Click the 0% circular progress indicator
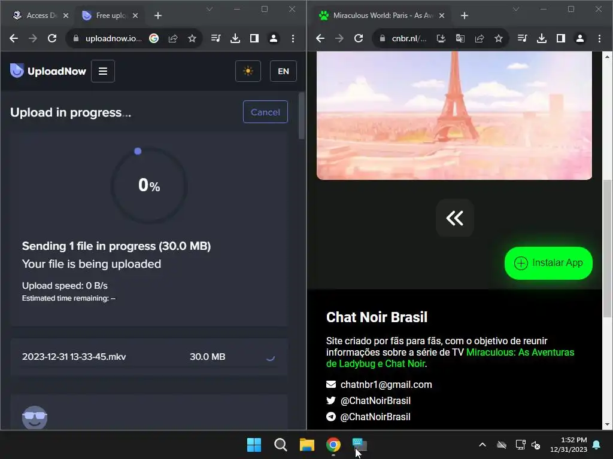 click(149, 185)
